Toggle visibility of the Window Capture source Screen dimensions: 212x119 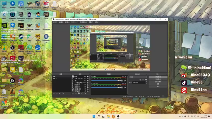pos(85,91)
